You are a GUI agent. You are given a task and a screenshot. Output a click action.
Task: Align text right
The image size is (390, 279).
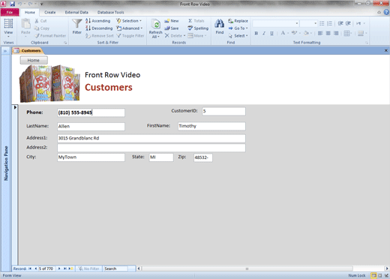click(x=336, y=33)
